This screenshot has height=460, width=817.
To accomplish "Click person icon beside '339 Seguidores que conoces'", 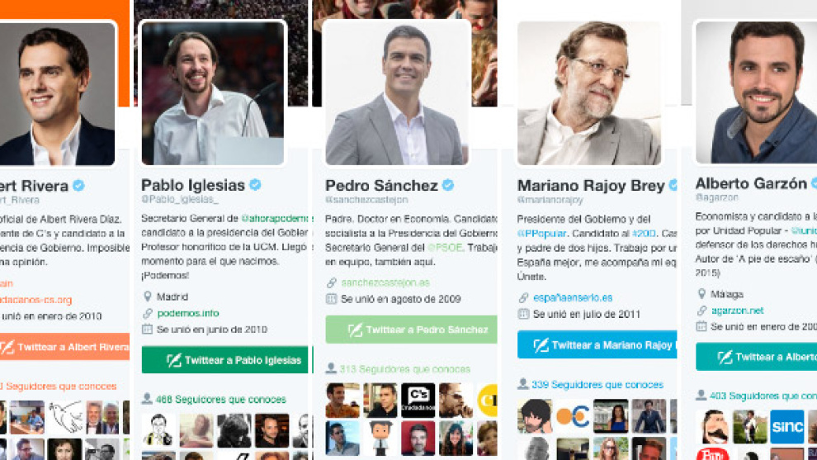I will [522, 384].
